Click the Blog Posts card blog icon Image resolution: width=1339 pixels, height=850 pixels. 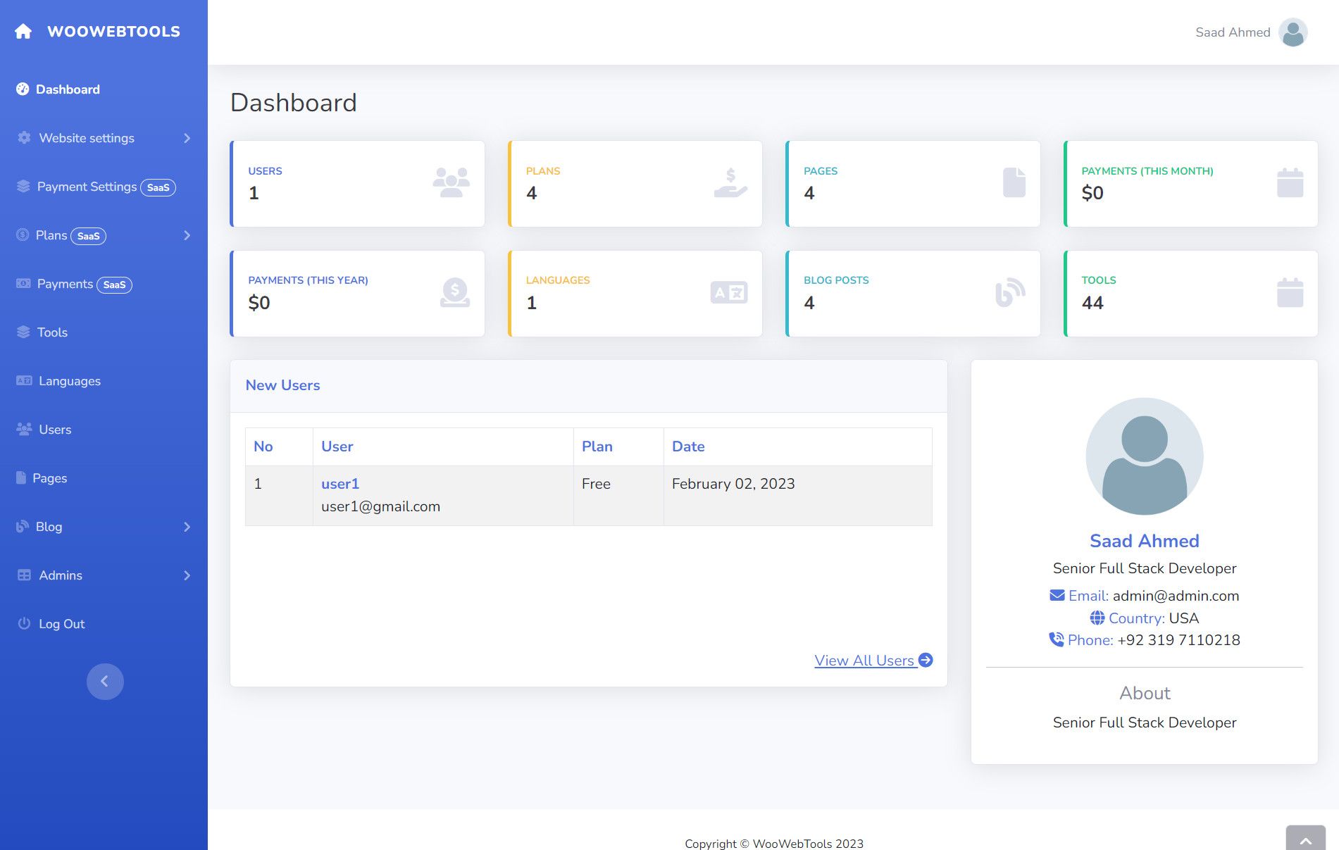tap(1009, 292)
